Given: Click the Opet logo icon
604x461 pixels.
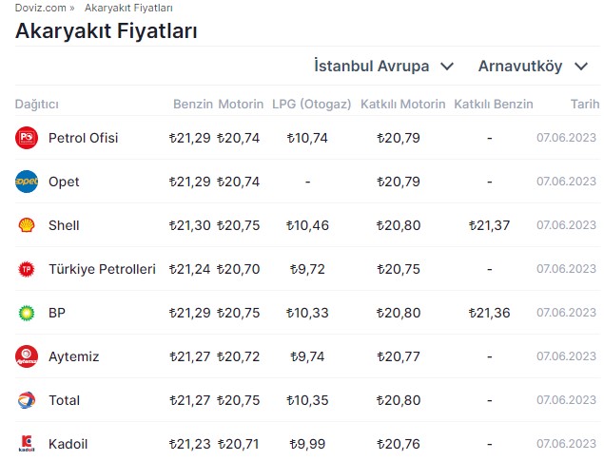Looking at the screenshot, I should click(x=27, y=182).
